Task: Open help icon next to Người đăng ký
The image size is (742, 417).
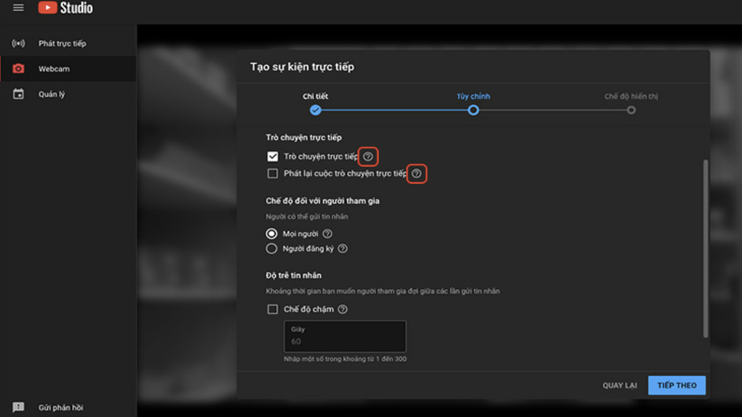Action: point(342,249)
